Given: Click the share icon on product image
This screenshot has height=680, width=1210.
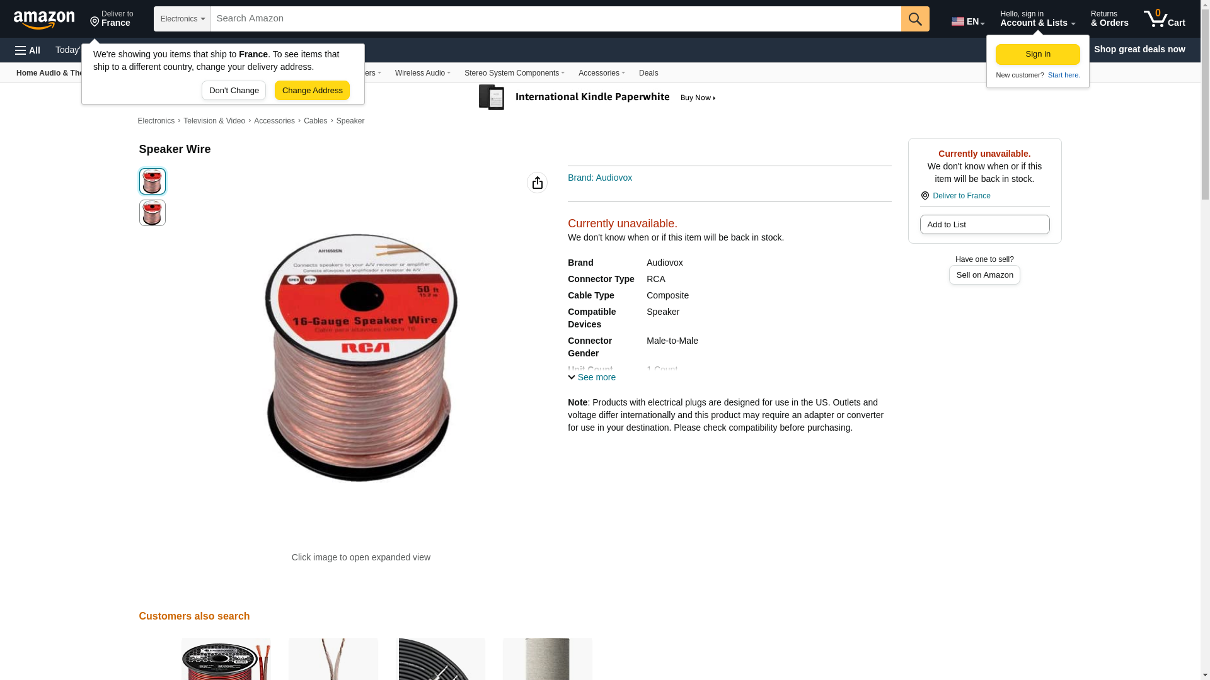Looking at the screenshot, I should [537, 183].
